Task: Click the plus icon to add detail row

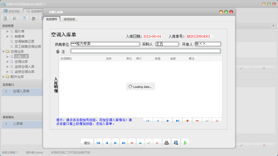Action: (x=187, y=121)
